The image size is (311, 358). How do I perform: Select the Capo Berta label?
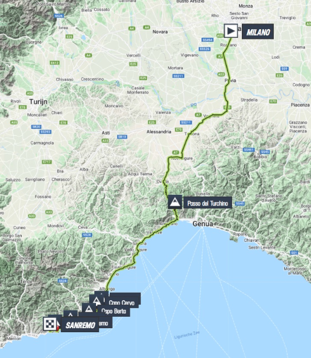click(113, 311)
